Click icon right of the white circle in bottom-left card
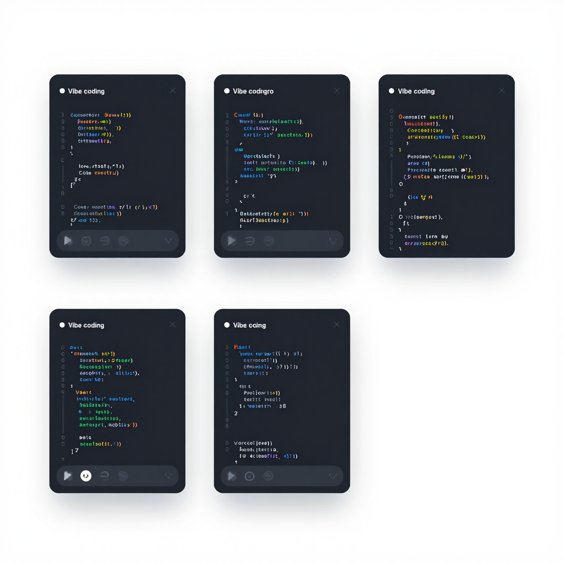Image resolution: width=564 pixels, height=564 pixels. (x=104, y=476)
